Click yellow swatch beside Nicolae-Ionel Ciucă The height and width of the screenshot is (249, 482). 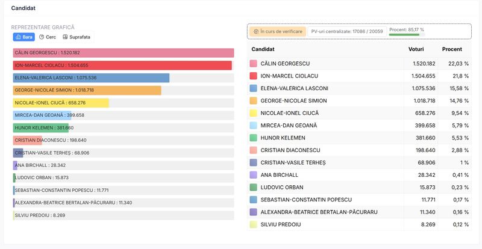pos(253,113)
